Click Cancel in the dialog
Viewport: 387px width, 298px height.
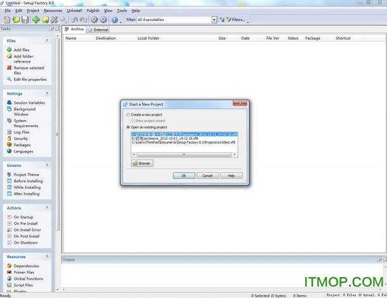click(208, 176)
